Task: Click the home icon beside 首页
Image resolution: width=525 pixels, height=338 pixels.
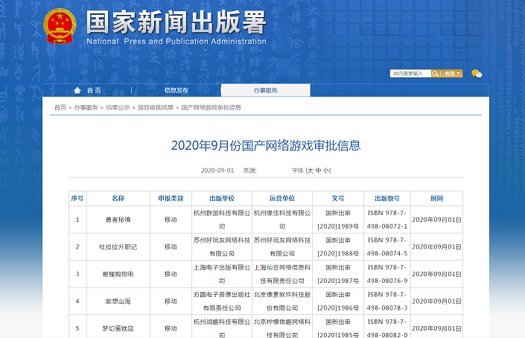Action: [x=78, y=90]
